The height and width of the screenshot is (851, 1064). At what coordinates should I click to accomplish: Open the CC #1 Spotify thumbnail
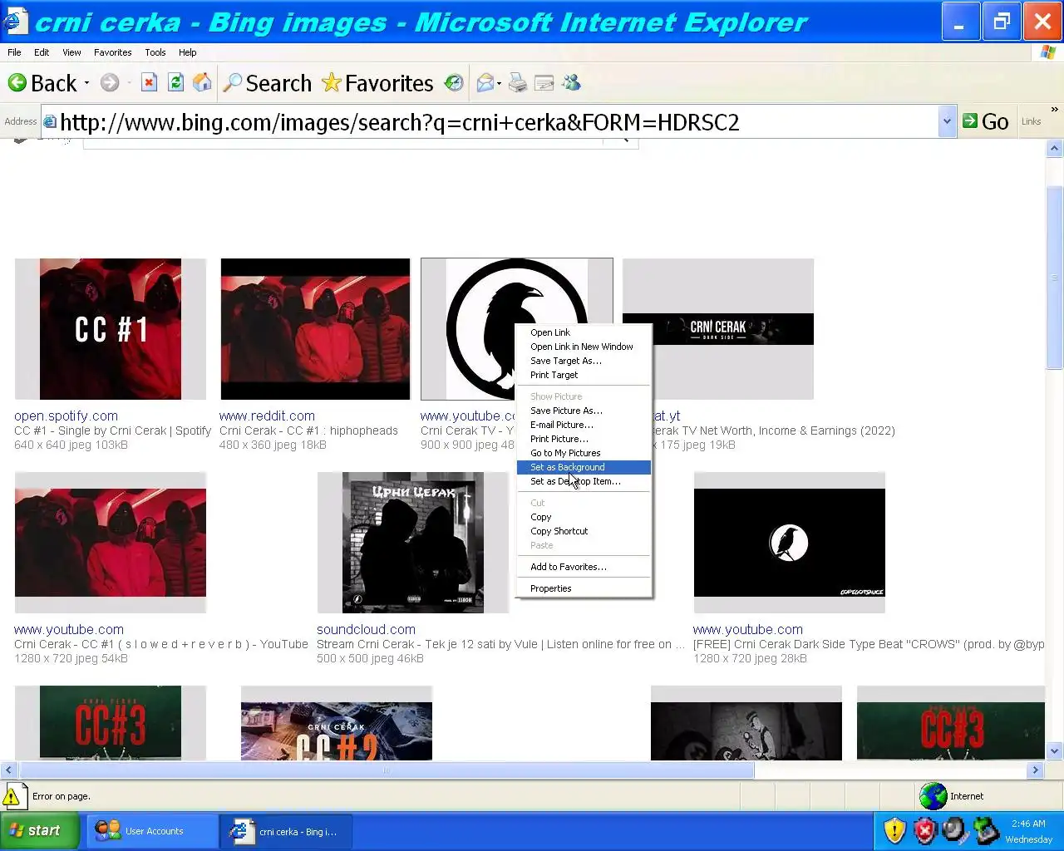111,329
